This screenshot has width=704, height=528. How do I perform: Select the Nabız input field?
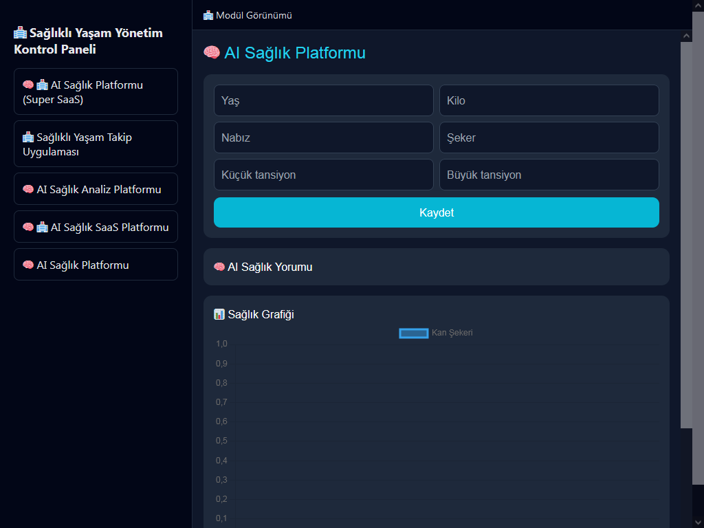tap(323, 137)
